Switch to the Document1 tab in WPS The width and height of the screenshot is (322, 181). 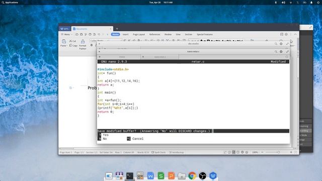tap(92, 29)
